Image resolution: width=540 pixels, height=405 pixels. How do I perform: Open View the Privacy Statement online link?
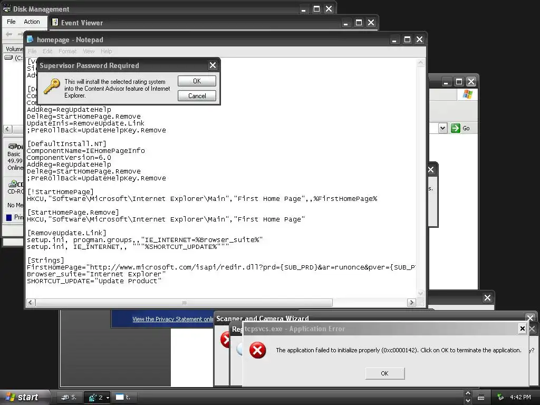tap(173, 319)
